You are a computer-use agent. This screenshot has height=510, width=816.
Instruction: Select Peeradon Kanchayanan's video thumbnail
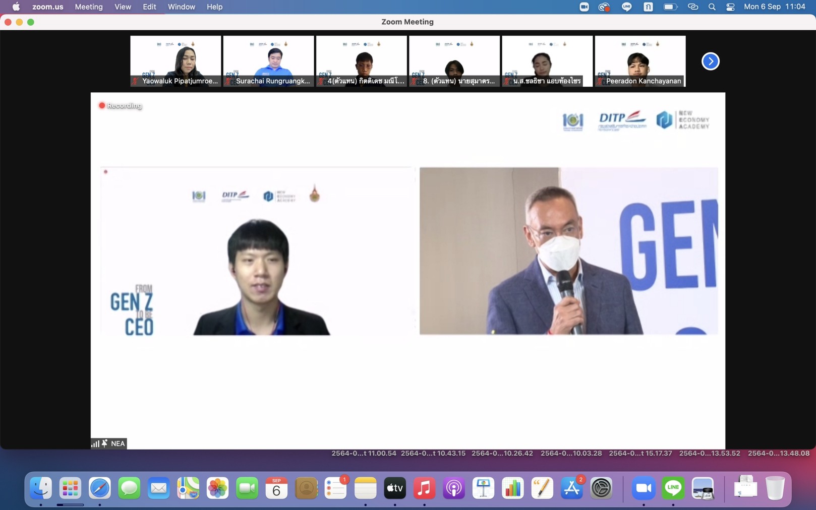640,61
